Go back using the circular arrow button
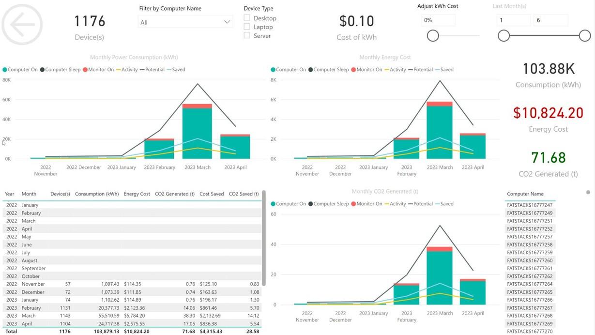The image size is (595, 335). (22, 24)
